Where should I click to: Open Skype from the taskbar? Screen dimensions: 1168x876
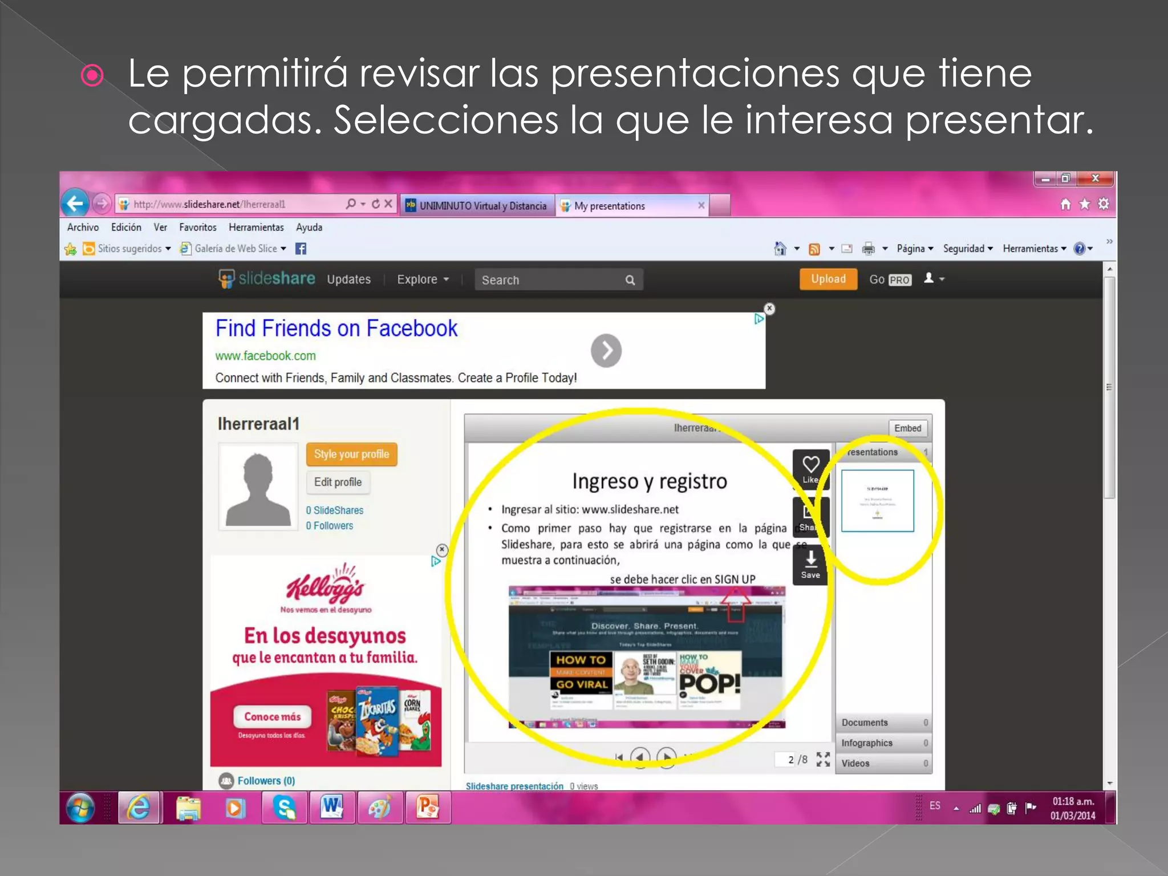point(284,808)
